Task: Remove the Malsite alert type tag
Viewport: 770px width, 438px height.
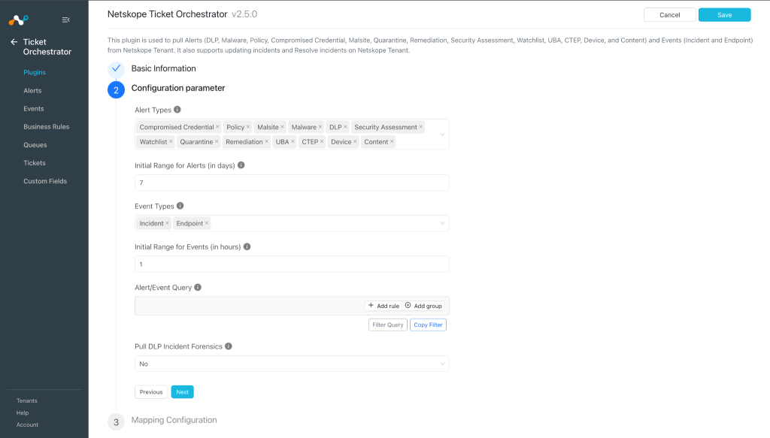Action: point(283,127)
